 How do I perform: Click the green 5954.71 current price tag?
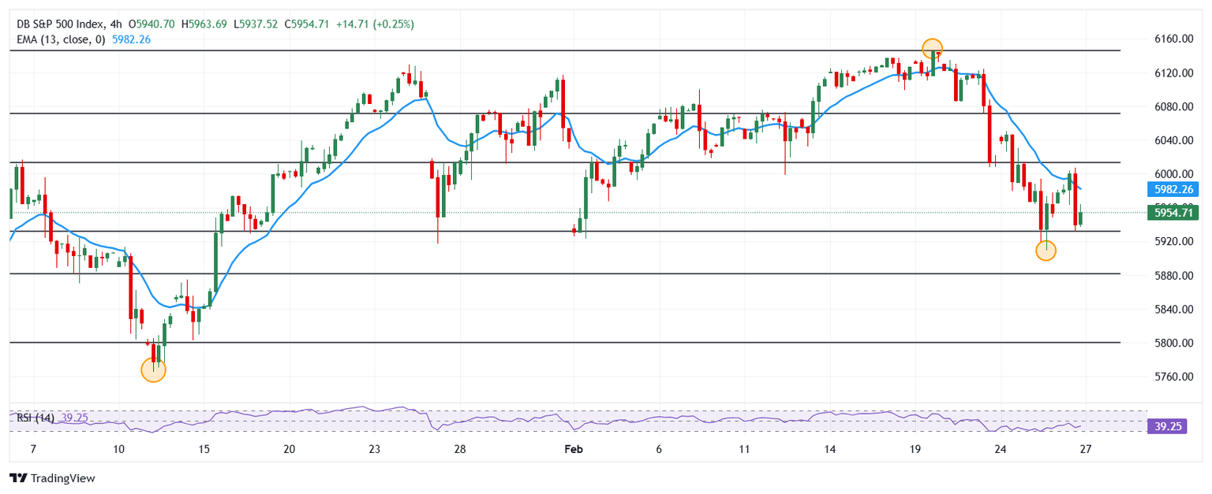pos(1175,213)
